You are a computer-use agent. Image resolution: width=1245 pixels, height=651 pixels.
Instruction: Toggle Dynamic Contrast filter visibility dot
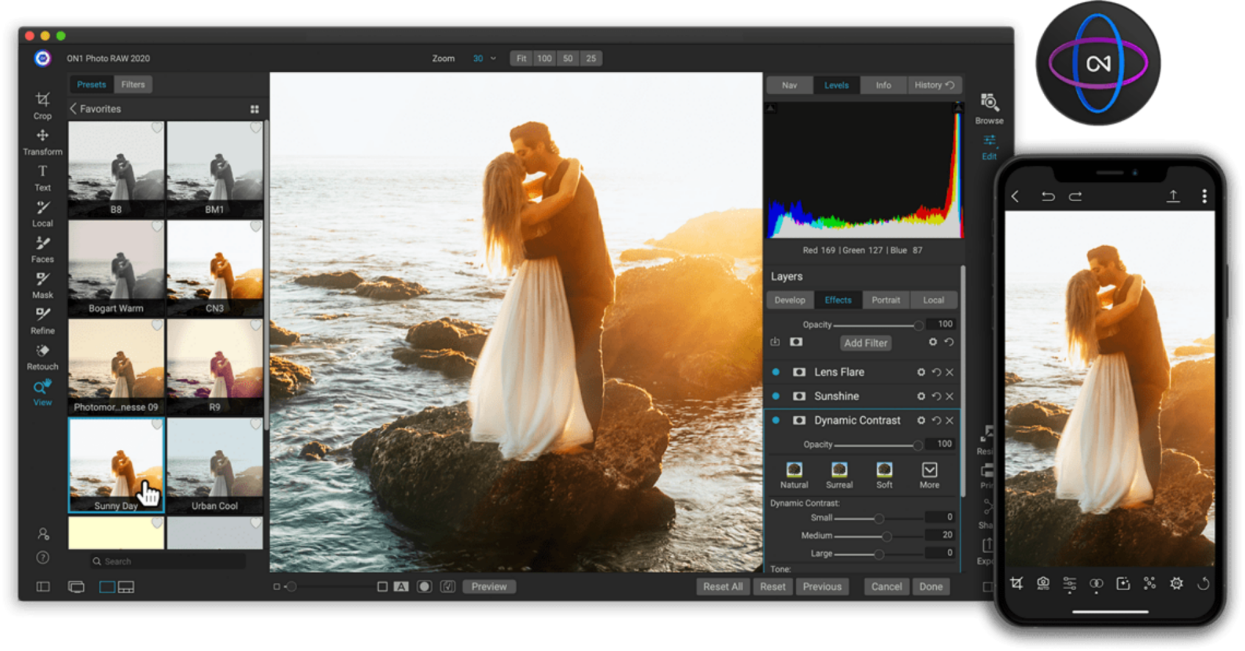[x=776, y=421]
